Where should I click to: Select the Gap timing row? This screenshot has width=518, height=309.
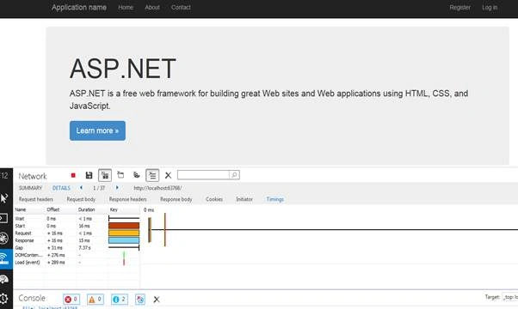pyautogui.click(x=77, y=248)
